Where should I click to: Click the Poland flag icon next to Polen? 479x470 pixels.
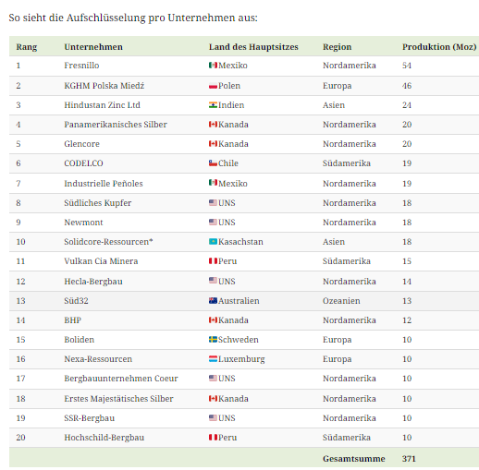click(x=213, y=86)
